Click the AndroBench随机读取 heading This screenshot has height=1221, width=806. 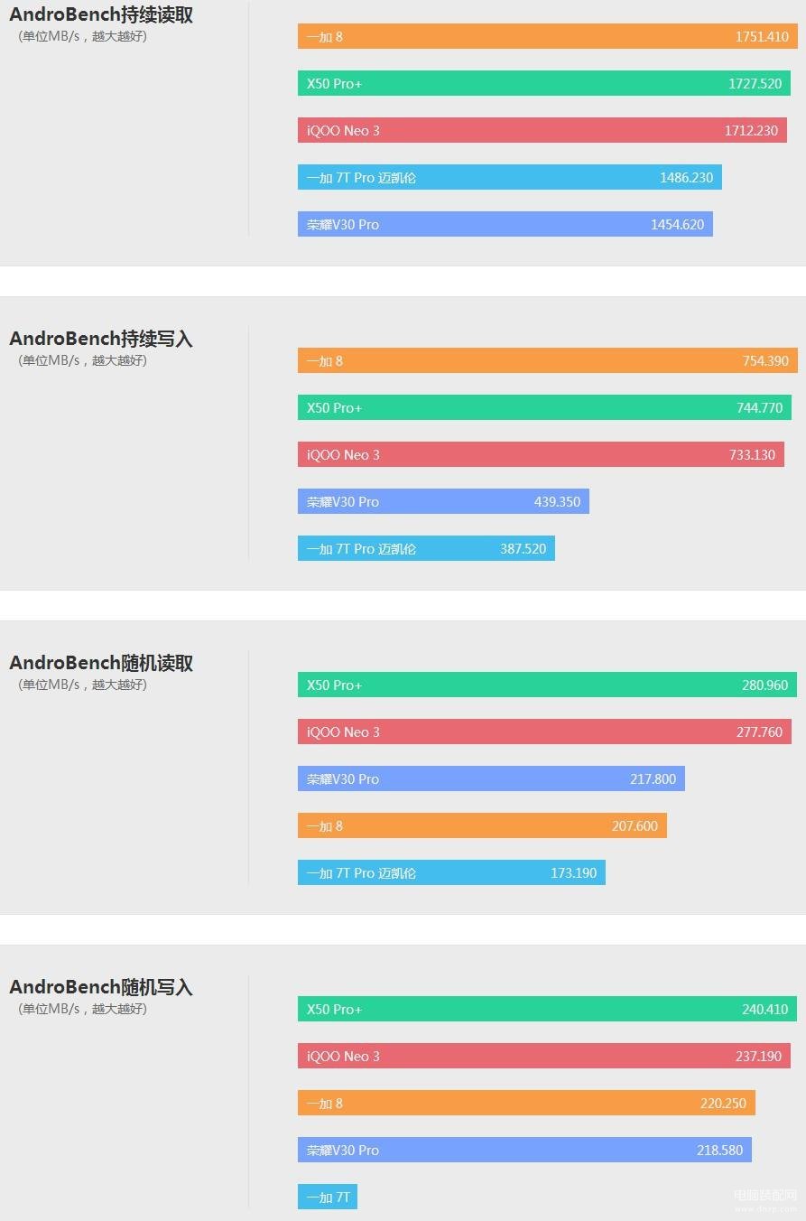(x=101, y=664)
